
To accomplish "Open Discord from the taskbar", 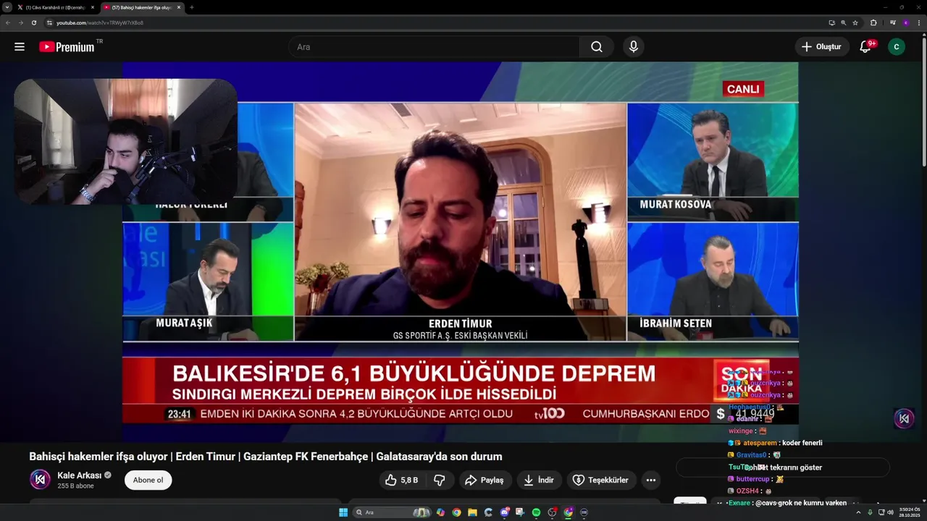I will tap(505, 512).
